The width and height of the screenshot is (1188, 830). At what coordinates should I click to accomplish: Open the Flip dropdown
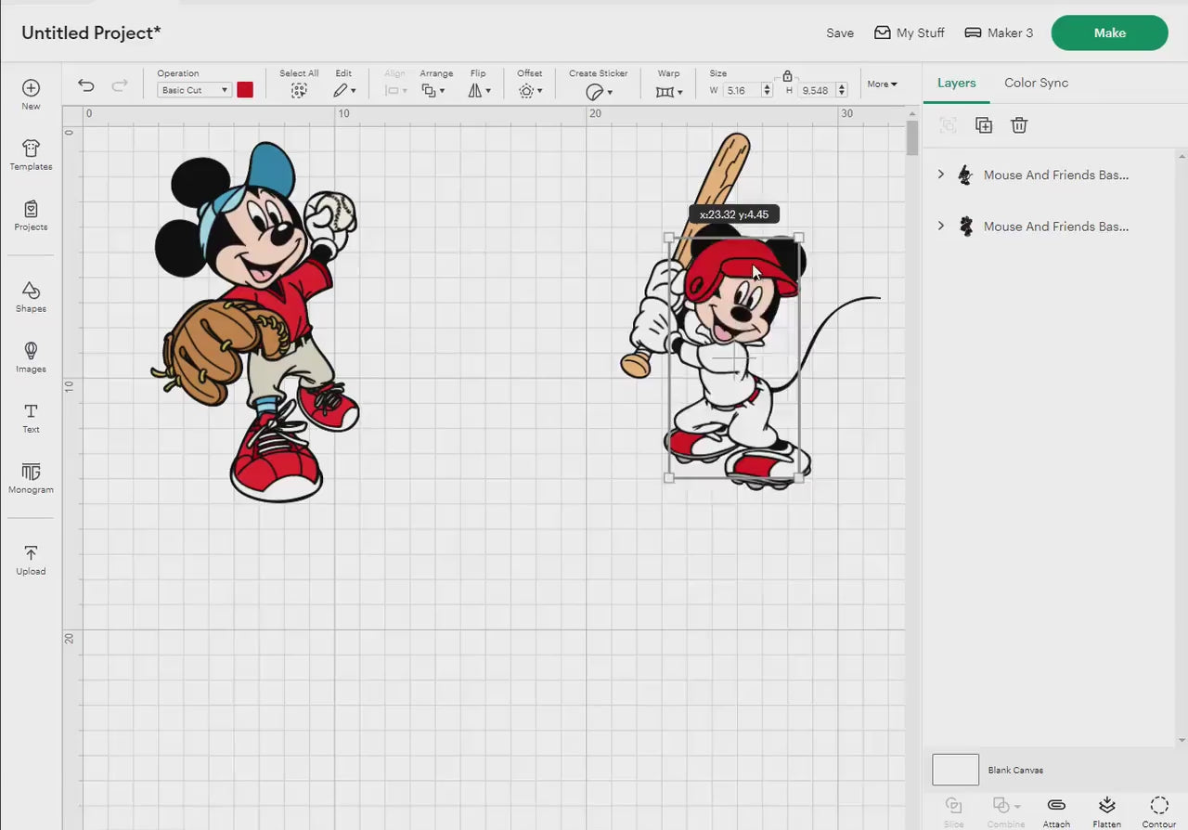point(479,90)
